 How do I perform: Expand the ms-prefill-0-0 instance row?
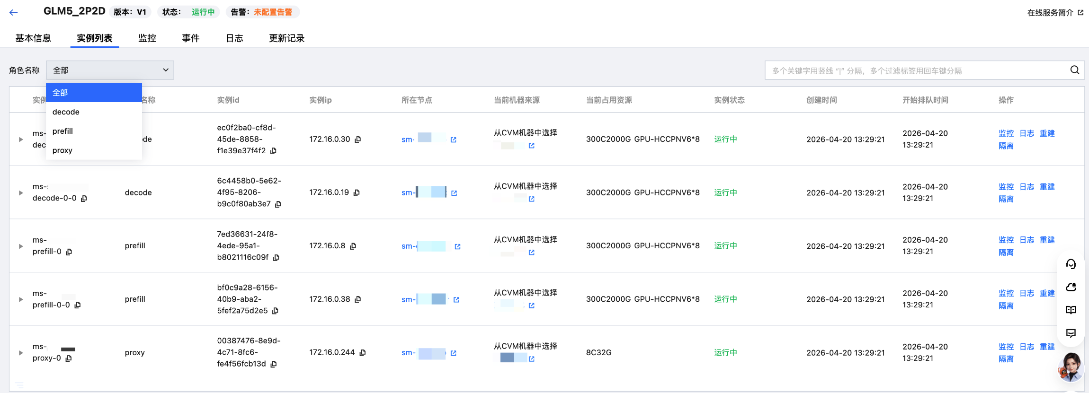(x=21, y=299)
